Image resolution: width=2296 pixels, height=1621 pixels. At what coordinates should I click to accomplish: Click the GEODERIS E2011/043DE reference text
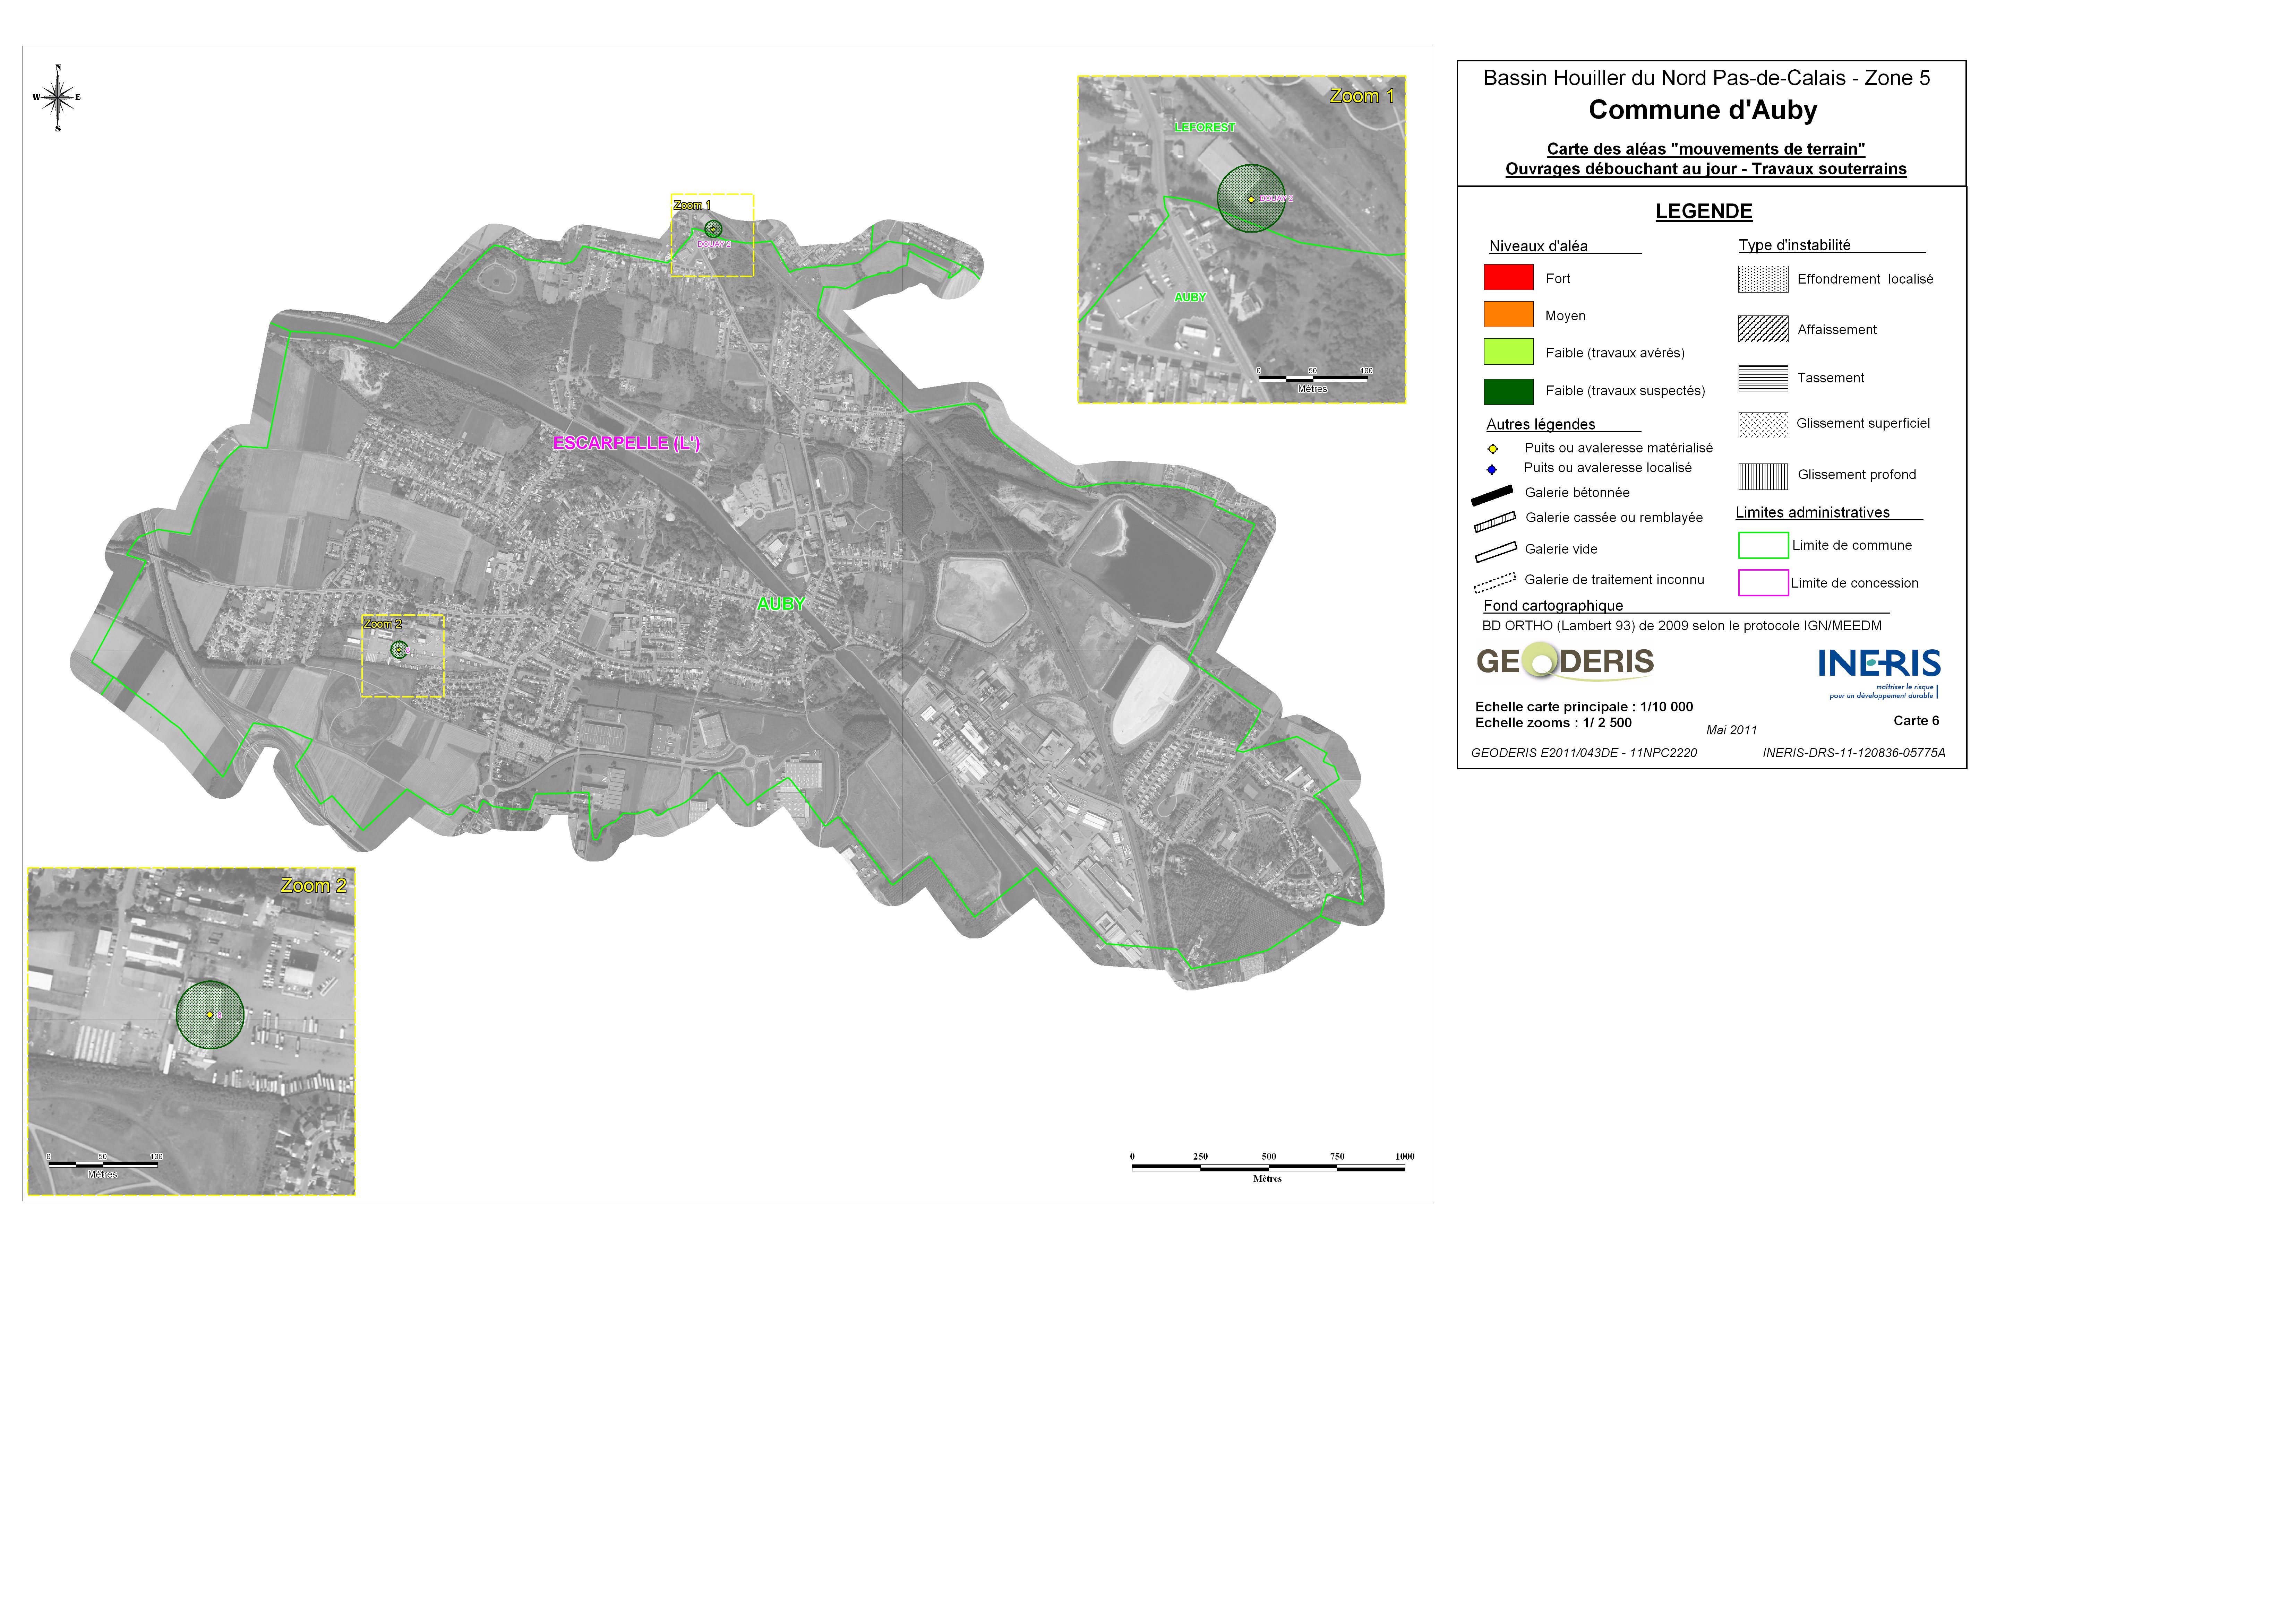(x=1584, y=753)
